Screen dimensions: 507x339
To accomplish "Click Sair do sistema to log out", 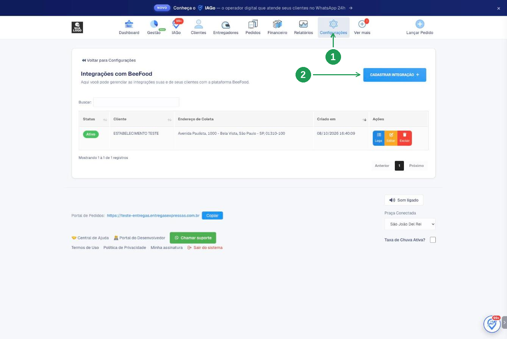I will pos(205,248).
